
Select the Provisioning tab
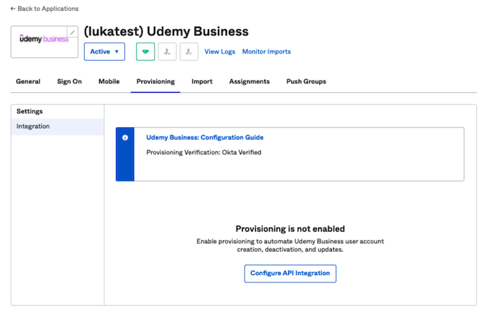point(155,82)
